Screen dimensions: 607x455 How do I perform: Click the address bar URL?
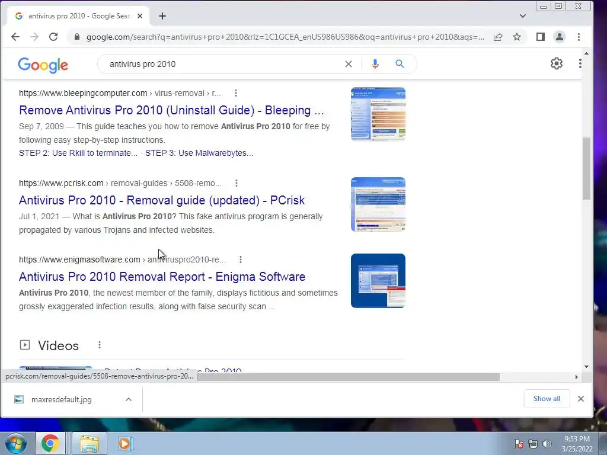(285, 37)
